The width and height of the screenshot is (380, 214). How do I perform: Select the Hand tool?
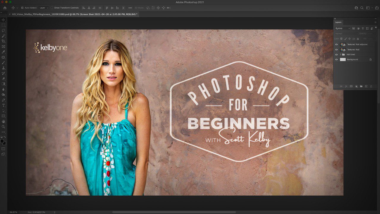4,121
